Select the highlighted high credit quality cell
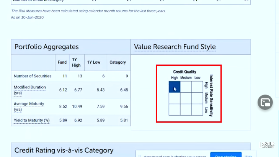The height and width of the screenshot is (157, 279). [175, 87]
